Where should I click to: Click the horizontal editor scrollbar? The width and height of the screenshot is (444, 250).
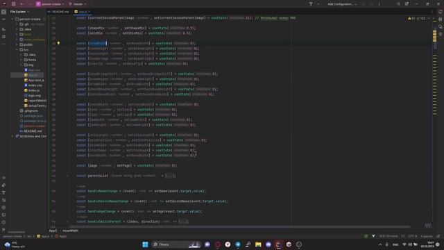239,227
